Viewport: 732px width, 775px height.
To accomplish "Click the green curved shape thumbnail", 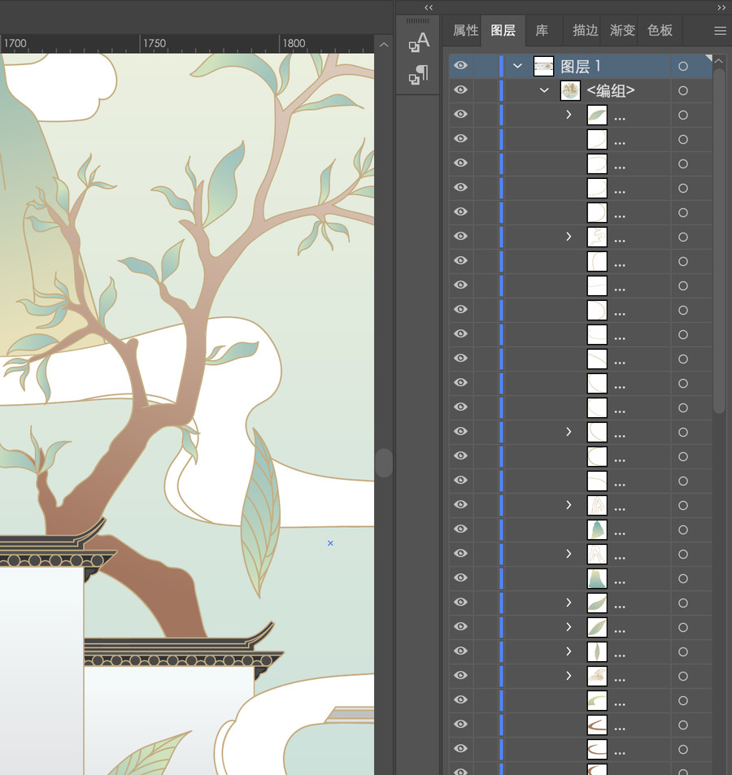I will tap(597, 700).
